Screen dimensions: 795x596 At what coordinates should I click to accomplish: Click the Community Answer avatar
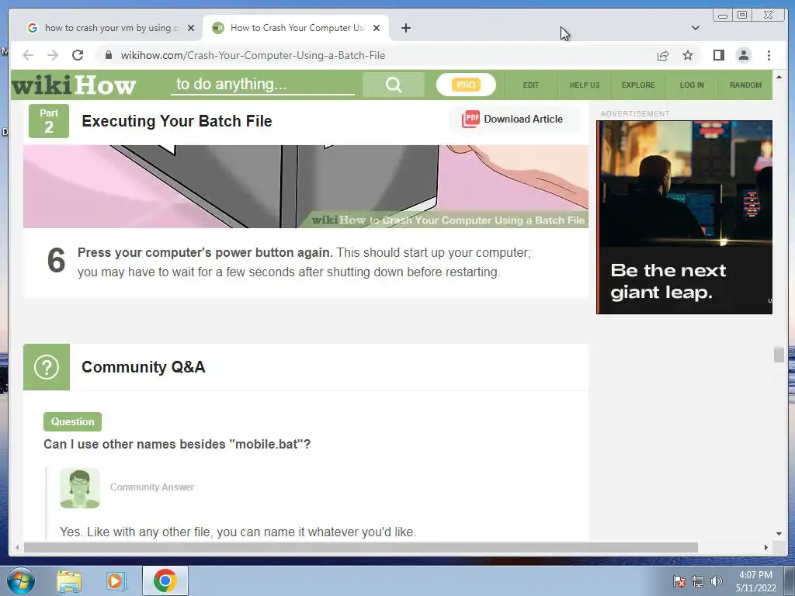[80, 488]
